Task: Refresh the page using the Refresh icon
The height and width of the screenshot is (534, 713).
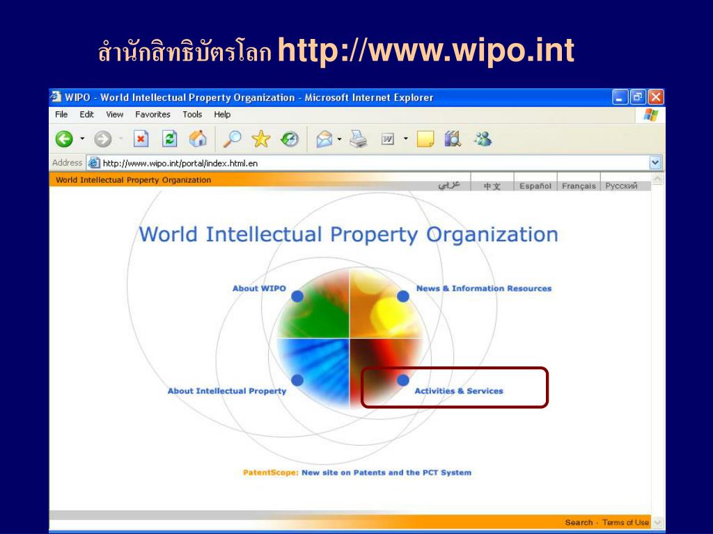Action: (170, 139)
